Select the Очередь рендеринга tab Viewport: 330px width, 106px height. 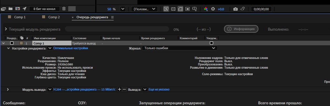(x=92, y=17)
